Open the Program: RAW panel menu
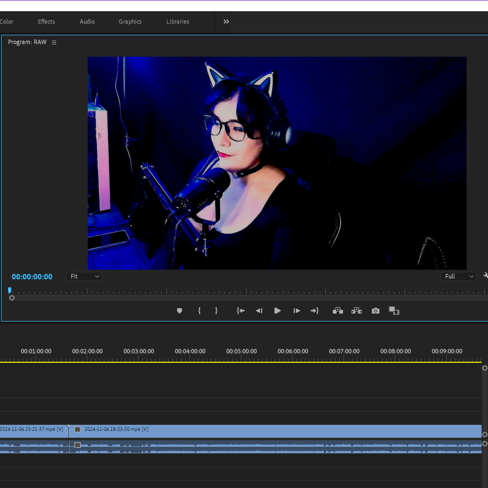Image resolution: width=488 pixels, height=488 pixels. tap(54, 42)
